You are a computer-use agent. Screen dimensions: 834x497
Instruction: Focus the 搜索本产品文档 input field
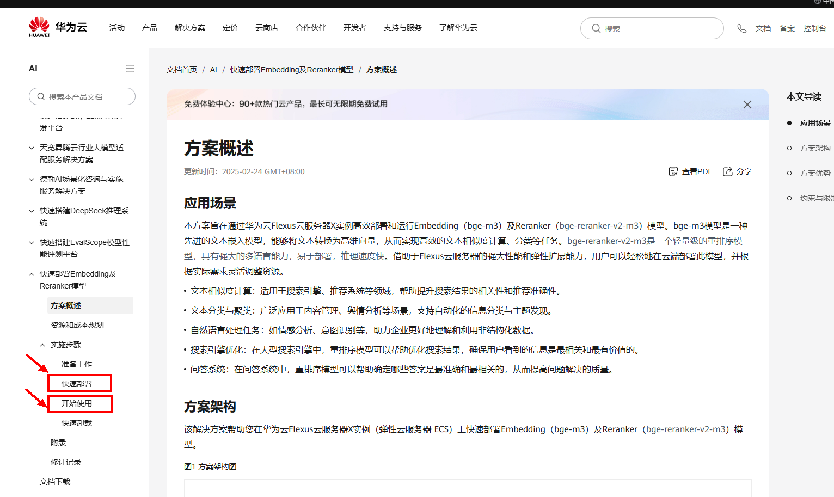[x=82, y=96]
